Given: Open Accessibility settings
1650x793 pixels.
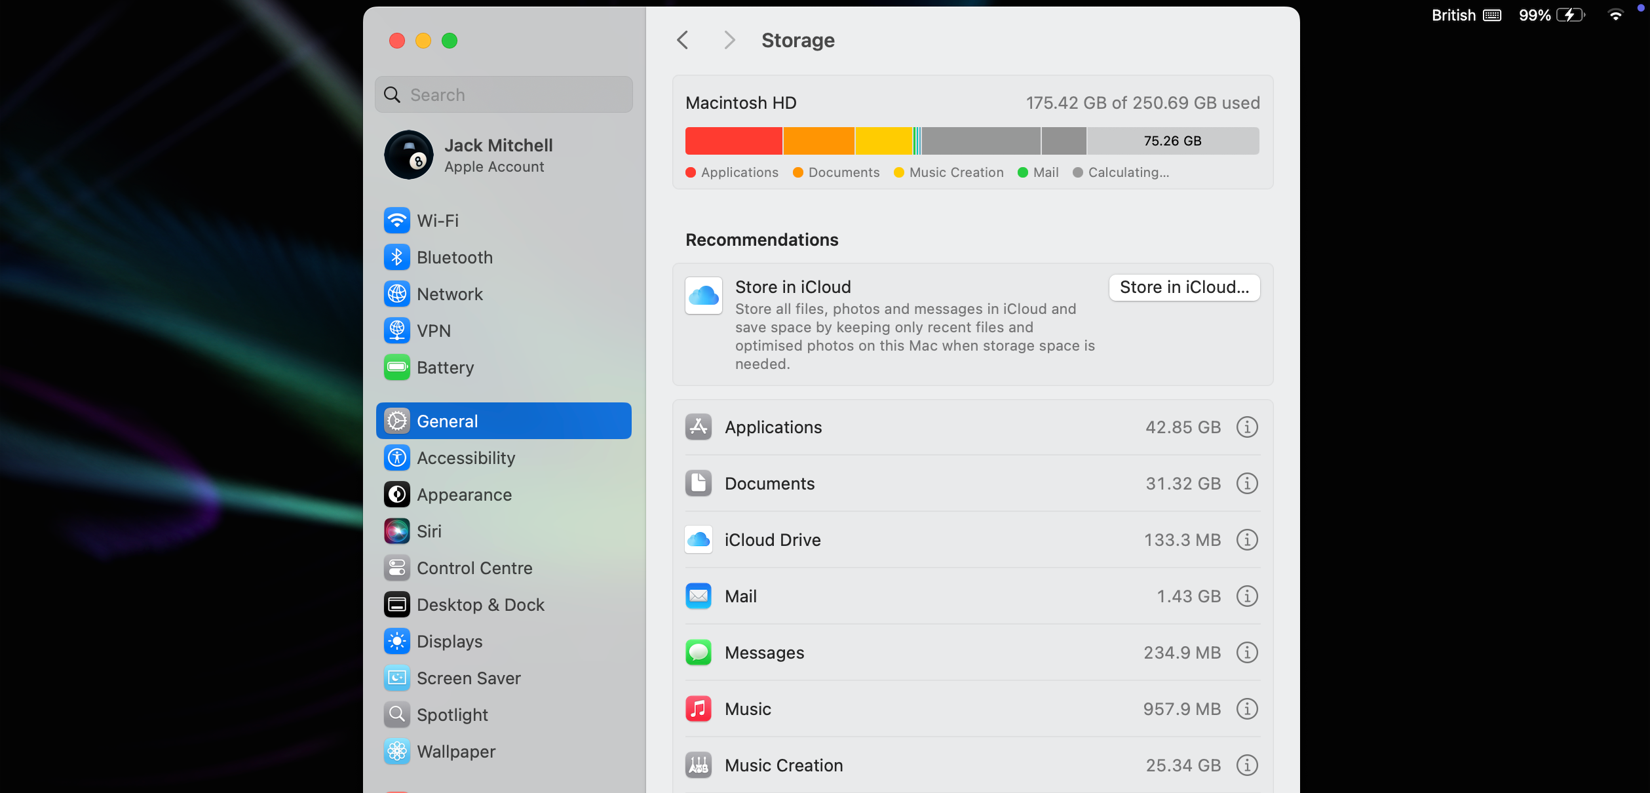Looking at the screenshot, I should click(x=503, y=458).
